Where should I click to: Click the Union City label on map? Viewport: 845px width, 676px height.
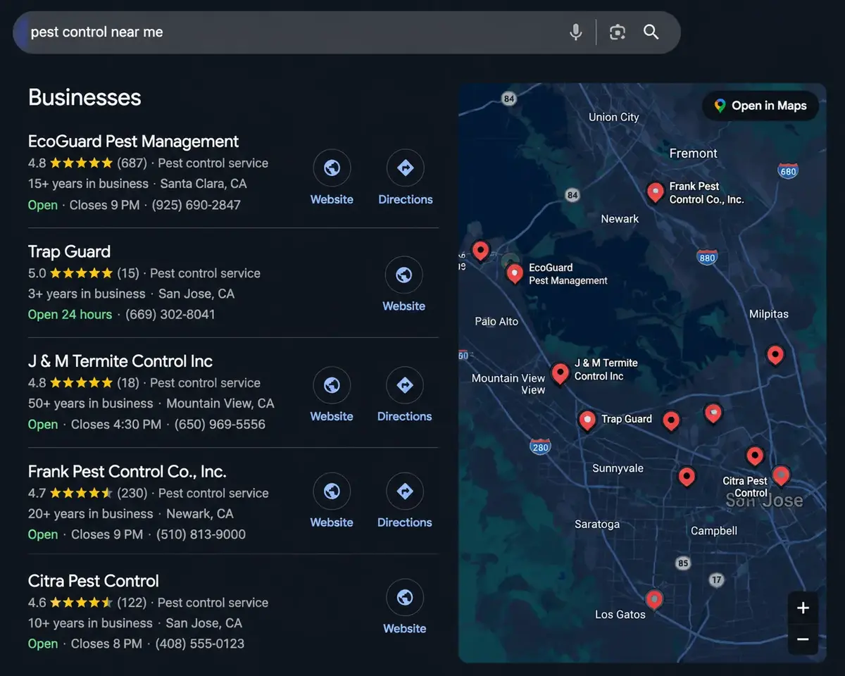click(x=614, y=117)
